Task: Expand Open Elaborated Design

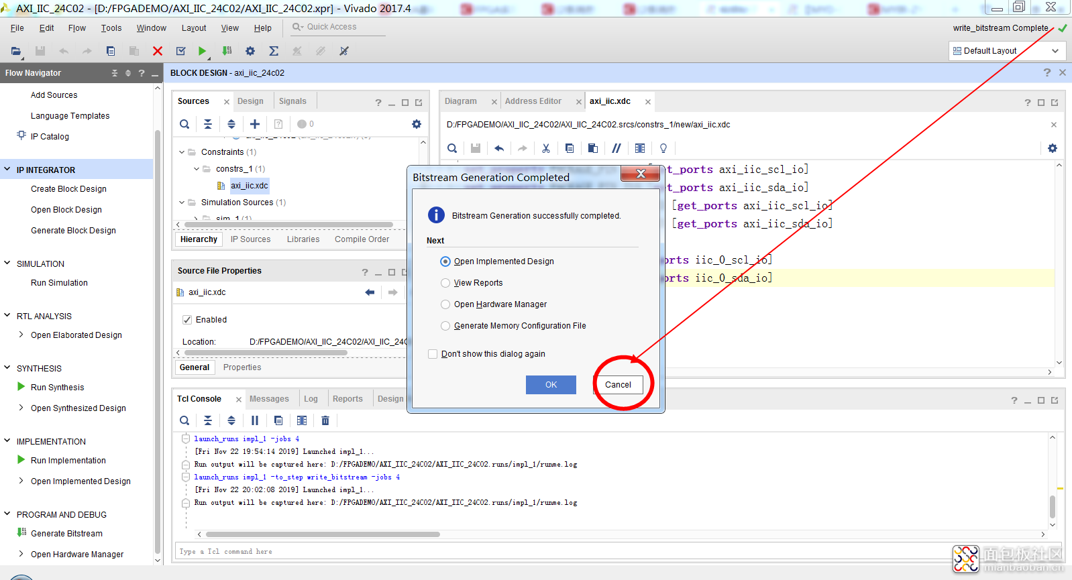Action: click(21, 335)
